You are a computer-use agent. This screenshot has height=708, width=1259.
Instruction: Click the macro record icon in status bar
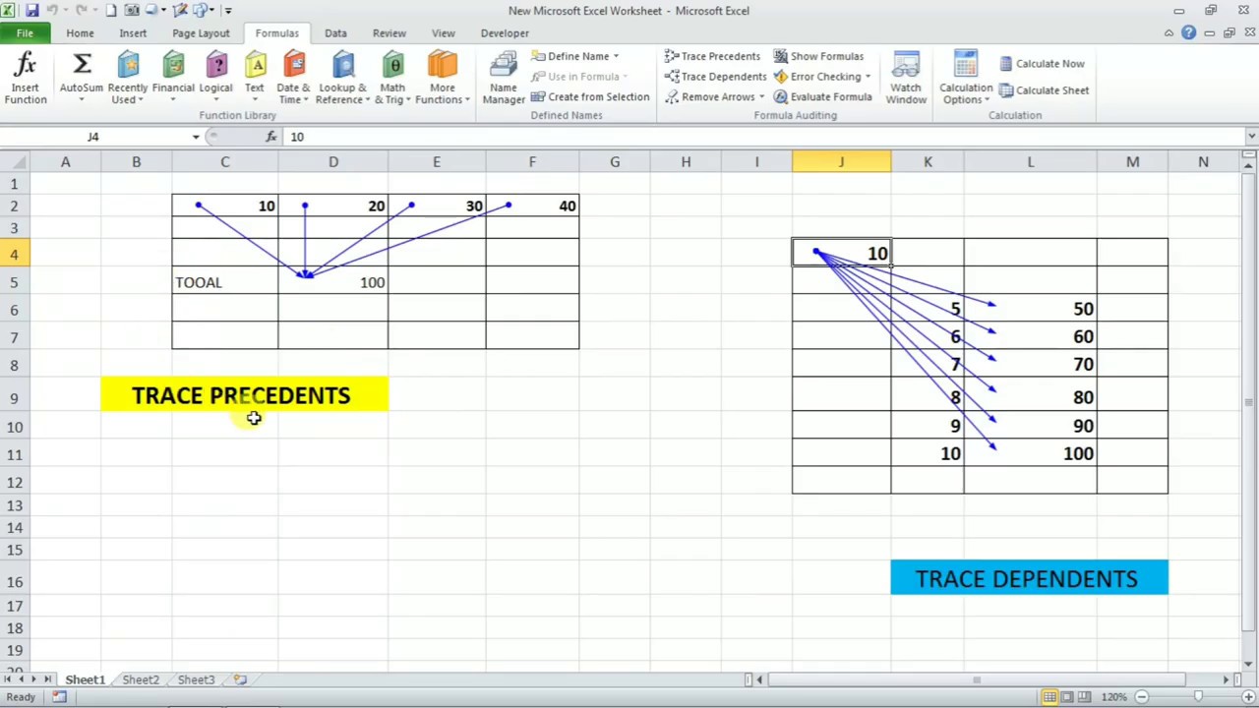[59, 697]
